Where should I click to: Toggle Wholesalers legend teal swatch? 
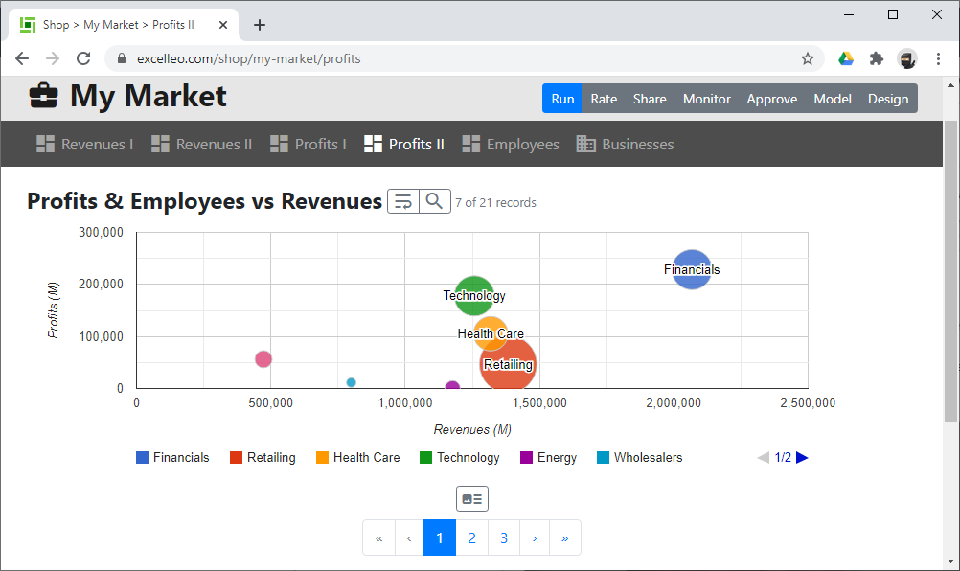(603, 458)
